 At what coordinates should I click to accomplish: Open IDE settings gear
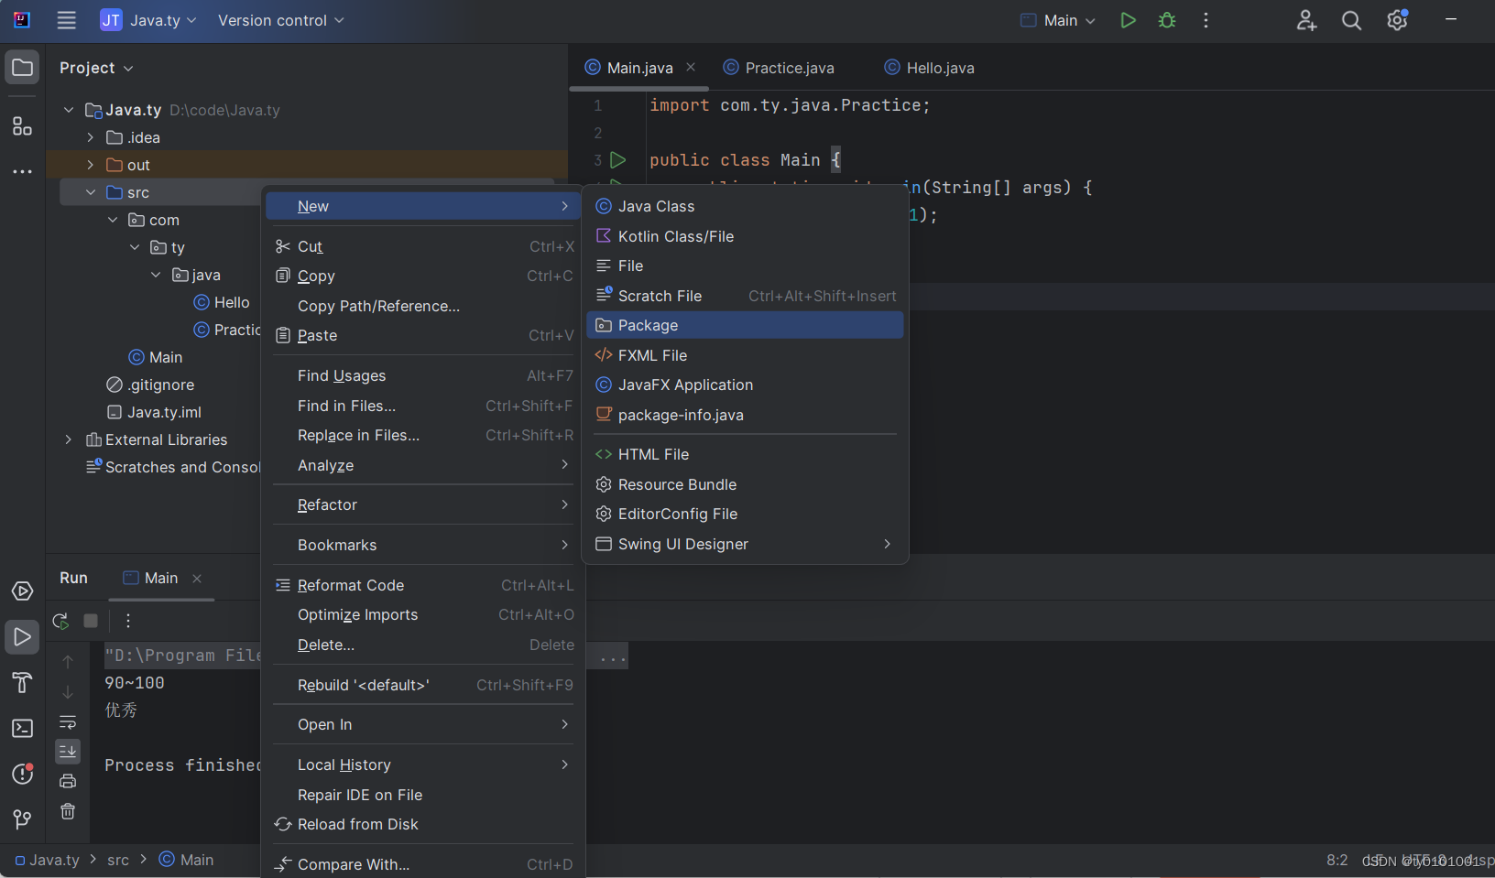[1397, 20]
